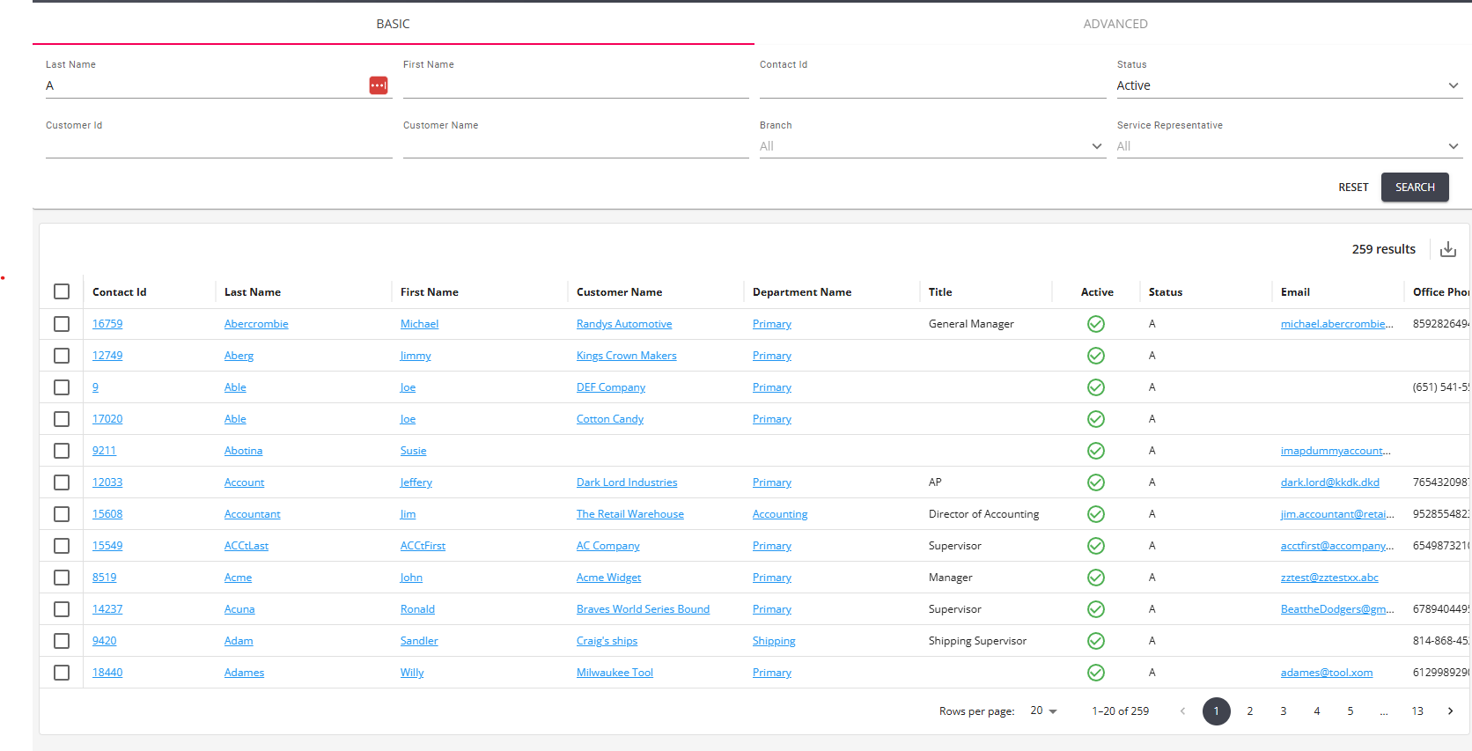This screenshot has width=1472, height=751.
Task: Check the box for contact 16759
Action: 62,324
